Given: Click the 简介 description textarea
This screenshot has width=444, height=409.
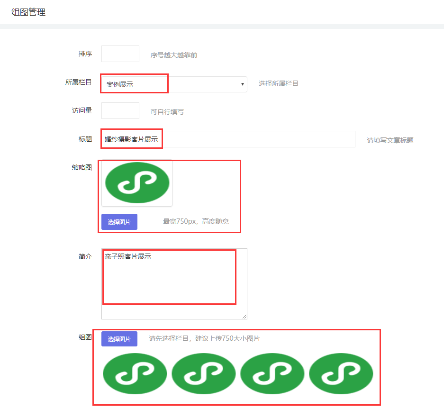Looking at the screenshot, I should point(174,284).
